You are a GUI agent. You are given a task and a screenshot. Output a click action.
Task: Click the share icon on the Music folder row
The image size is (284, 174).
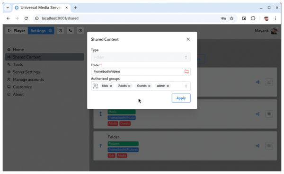[x=257, y=114]
